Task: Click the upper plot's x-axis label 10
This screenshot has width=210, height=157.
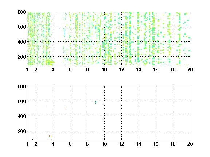Action: [104, 69]
